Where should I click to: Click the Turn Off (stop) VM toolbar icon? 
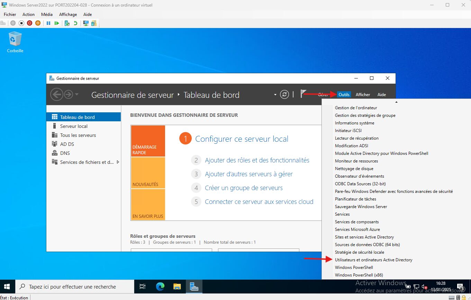(x=21, y=23)
